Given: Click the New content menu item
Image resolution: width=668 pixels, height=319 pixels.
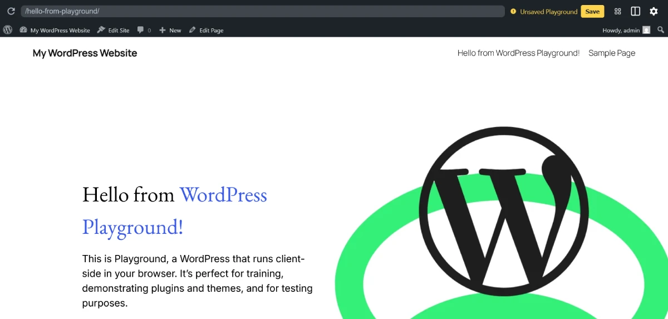Looking at the screenshot, I should [170, 30].
